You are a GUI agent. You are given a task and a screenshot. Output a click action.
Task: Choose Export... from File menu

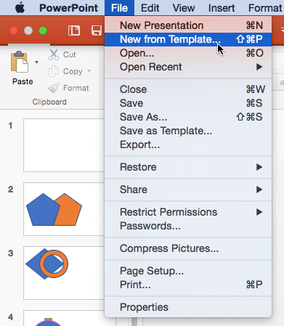coord(188,144)
